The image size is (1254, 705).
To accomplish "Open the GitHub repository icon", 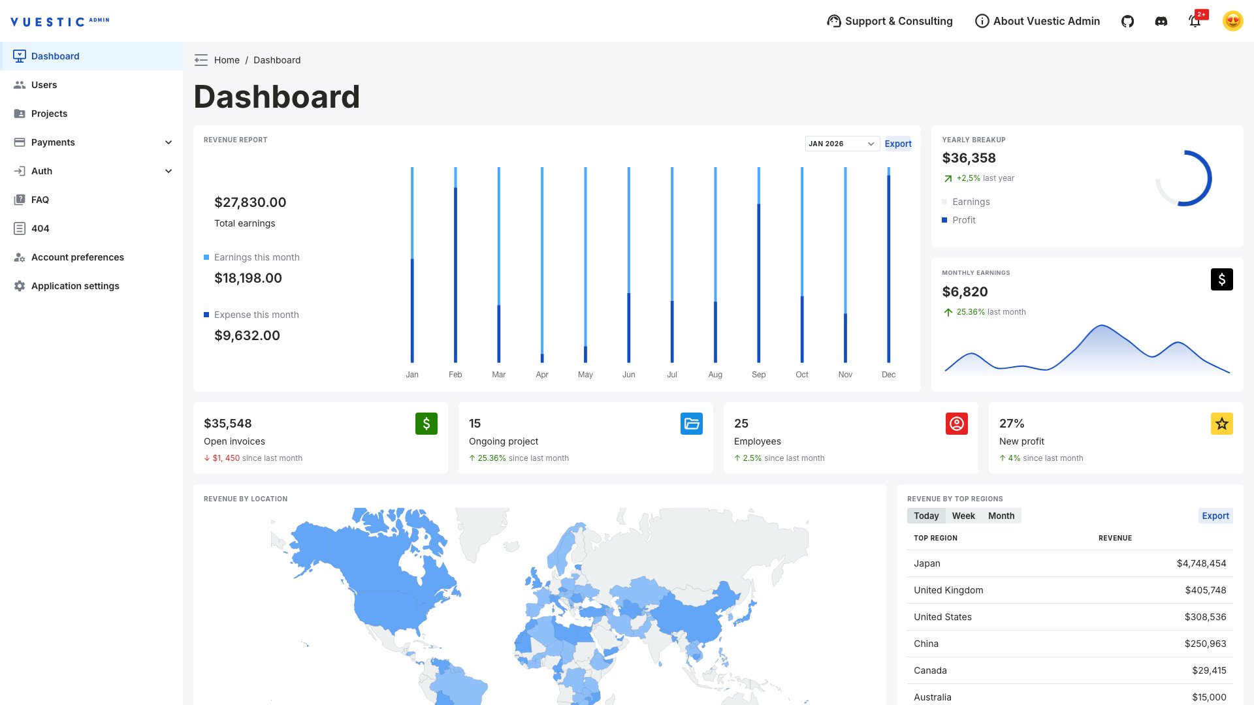I will (1127, 21).
